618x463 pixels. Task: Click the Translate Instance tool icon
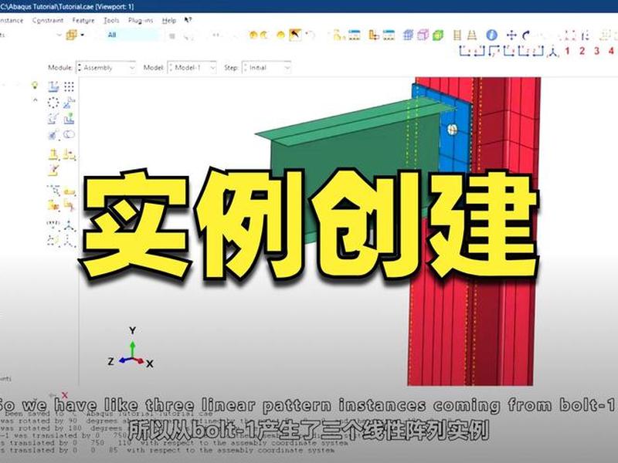point(70,103)
